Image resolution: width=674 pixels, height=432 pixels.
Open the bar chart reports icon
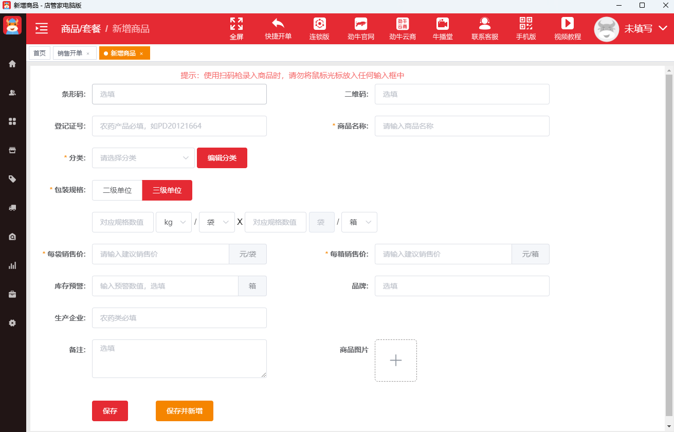click(12, 265)
